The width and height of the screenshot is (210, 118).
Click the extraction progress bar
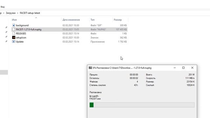pos(142,105)
